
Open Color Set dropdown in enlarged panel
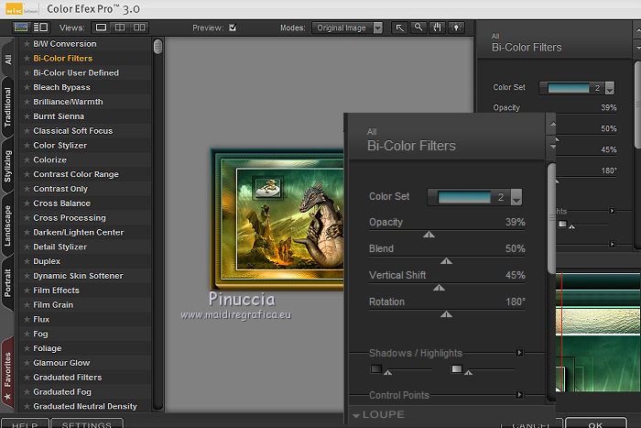(516, 197)
